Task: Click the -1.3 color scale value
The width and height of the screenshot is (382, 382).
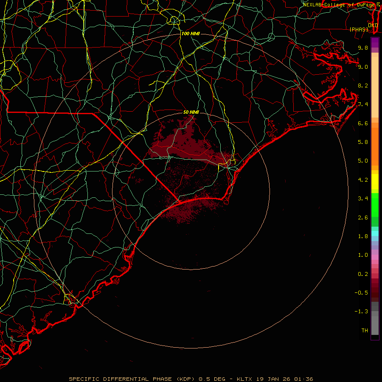Action: point(361,312)
